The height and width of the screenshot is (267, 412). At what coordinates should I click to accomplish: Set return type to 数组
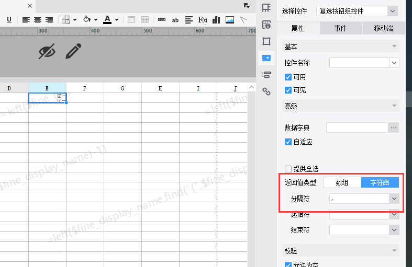coord(342,182)
